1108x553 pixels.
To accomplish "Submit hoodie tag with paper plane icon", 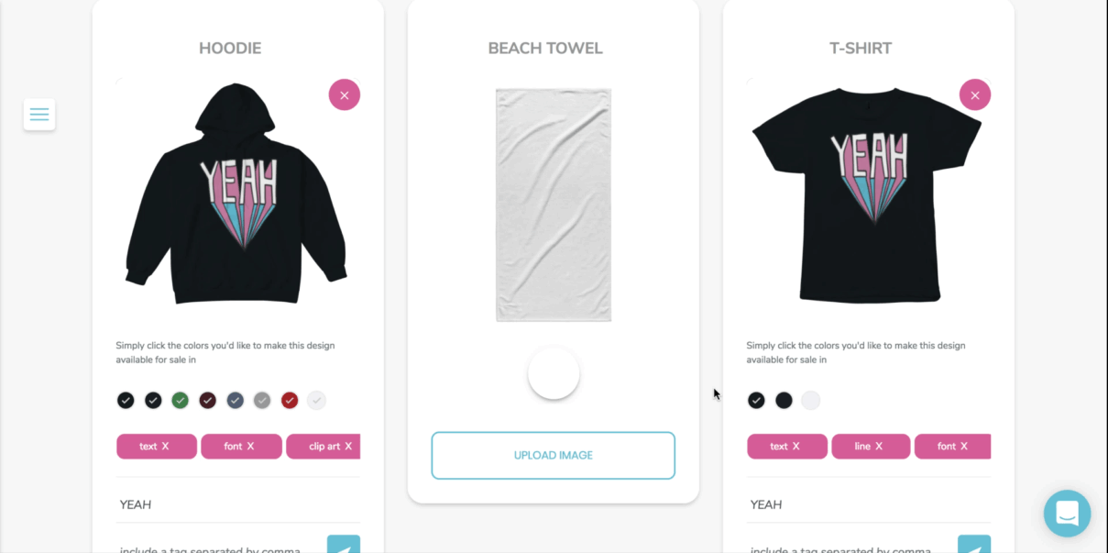I will (x=344, y=545).
